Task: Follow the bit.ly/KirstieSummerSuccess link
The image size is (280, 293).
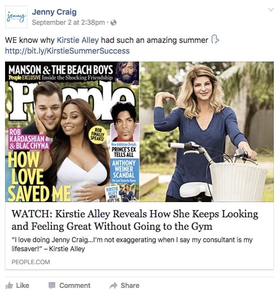Action: 67,51
